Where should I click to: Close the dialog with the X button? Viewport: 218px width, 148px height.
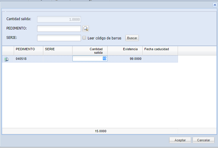[x=215, y=5]
